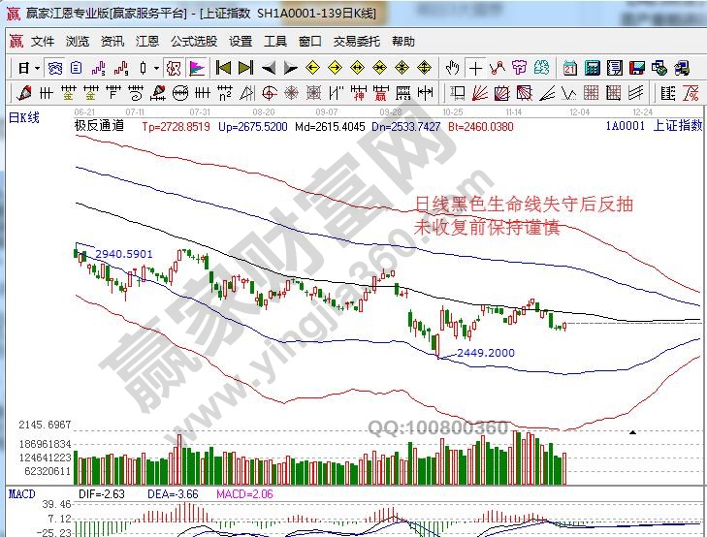Open the 公式选股 menu

point(194,42)
